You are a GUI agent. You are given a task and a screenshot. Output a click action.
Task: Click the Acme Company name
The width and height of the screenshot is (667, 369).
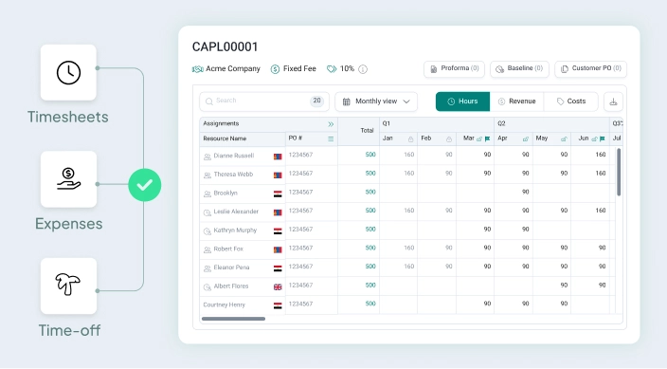[x=233, y=68]
